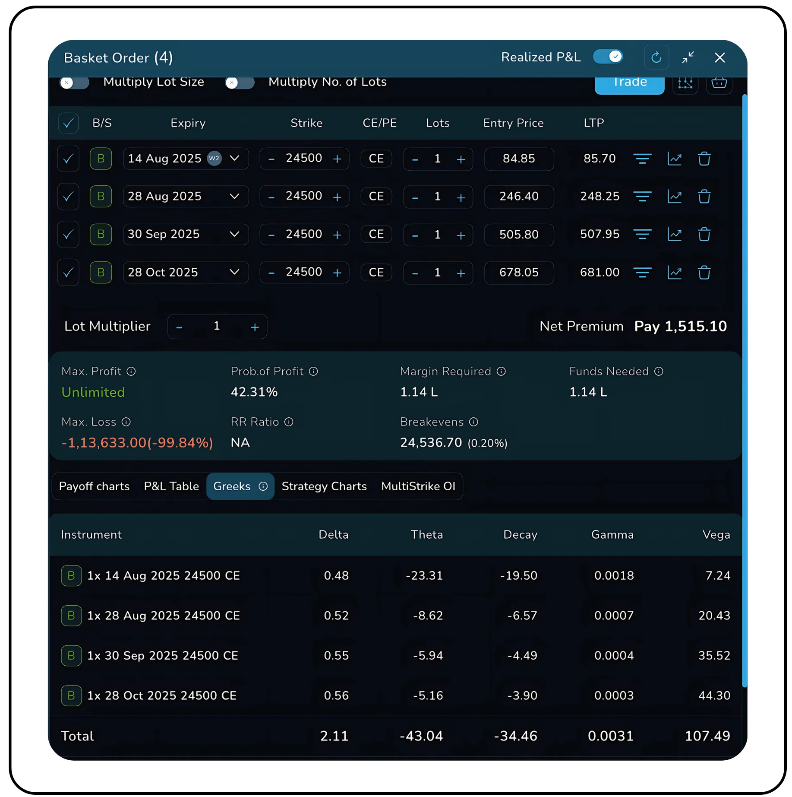The image size is (792, 797).
Task: Show info about Prob.of Profit
Action: (x=314, y=372)
